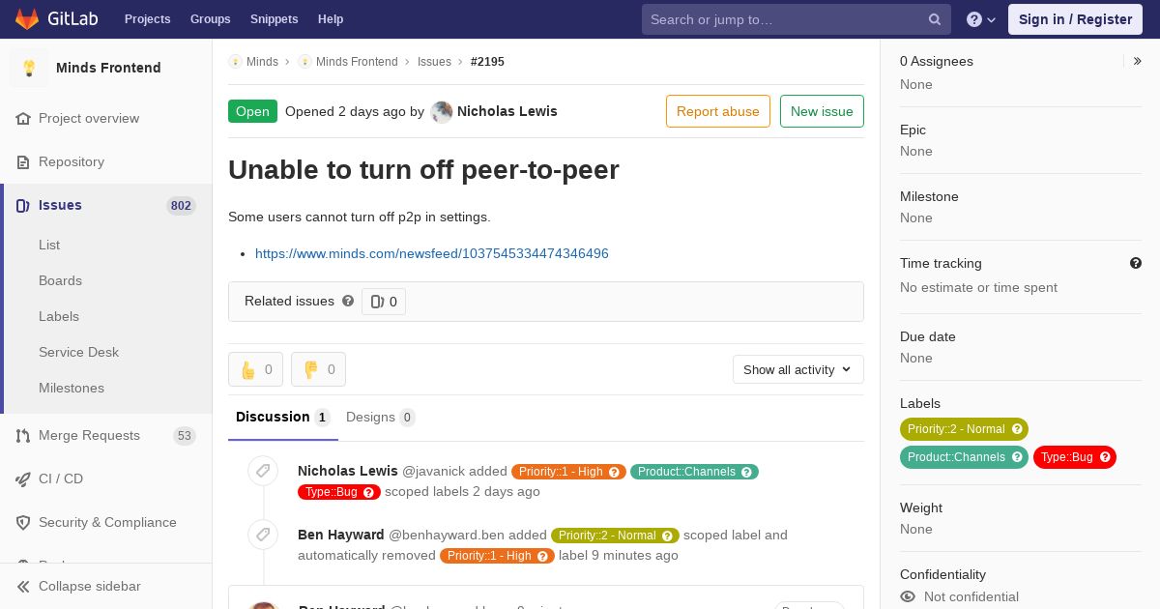Open the Projects top navigation menu
The height and width of the screenshot is (609, 1160).
[148, 19]
